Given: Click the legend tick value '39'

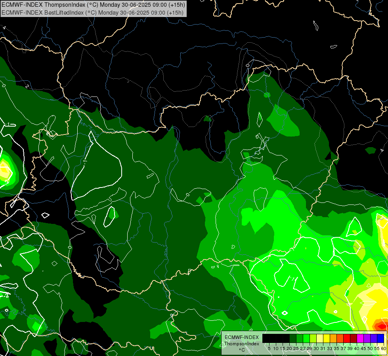Looking at the screenshot, I should (350, 348).
